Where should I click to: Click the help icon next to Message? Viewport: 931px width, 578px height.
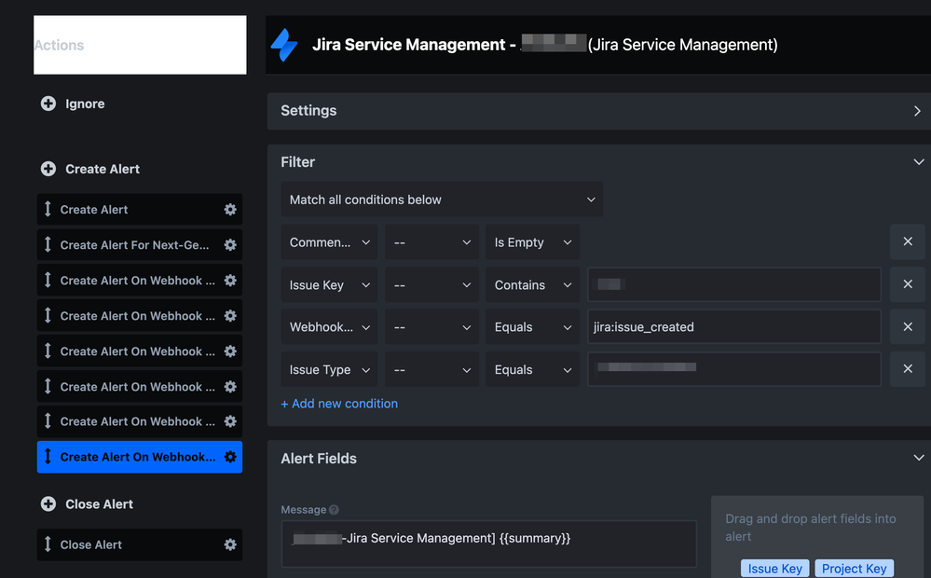pos(334,510)
